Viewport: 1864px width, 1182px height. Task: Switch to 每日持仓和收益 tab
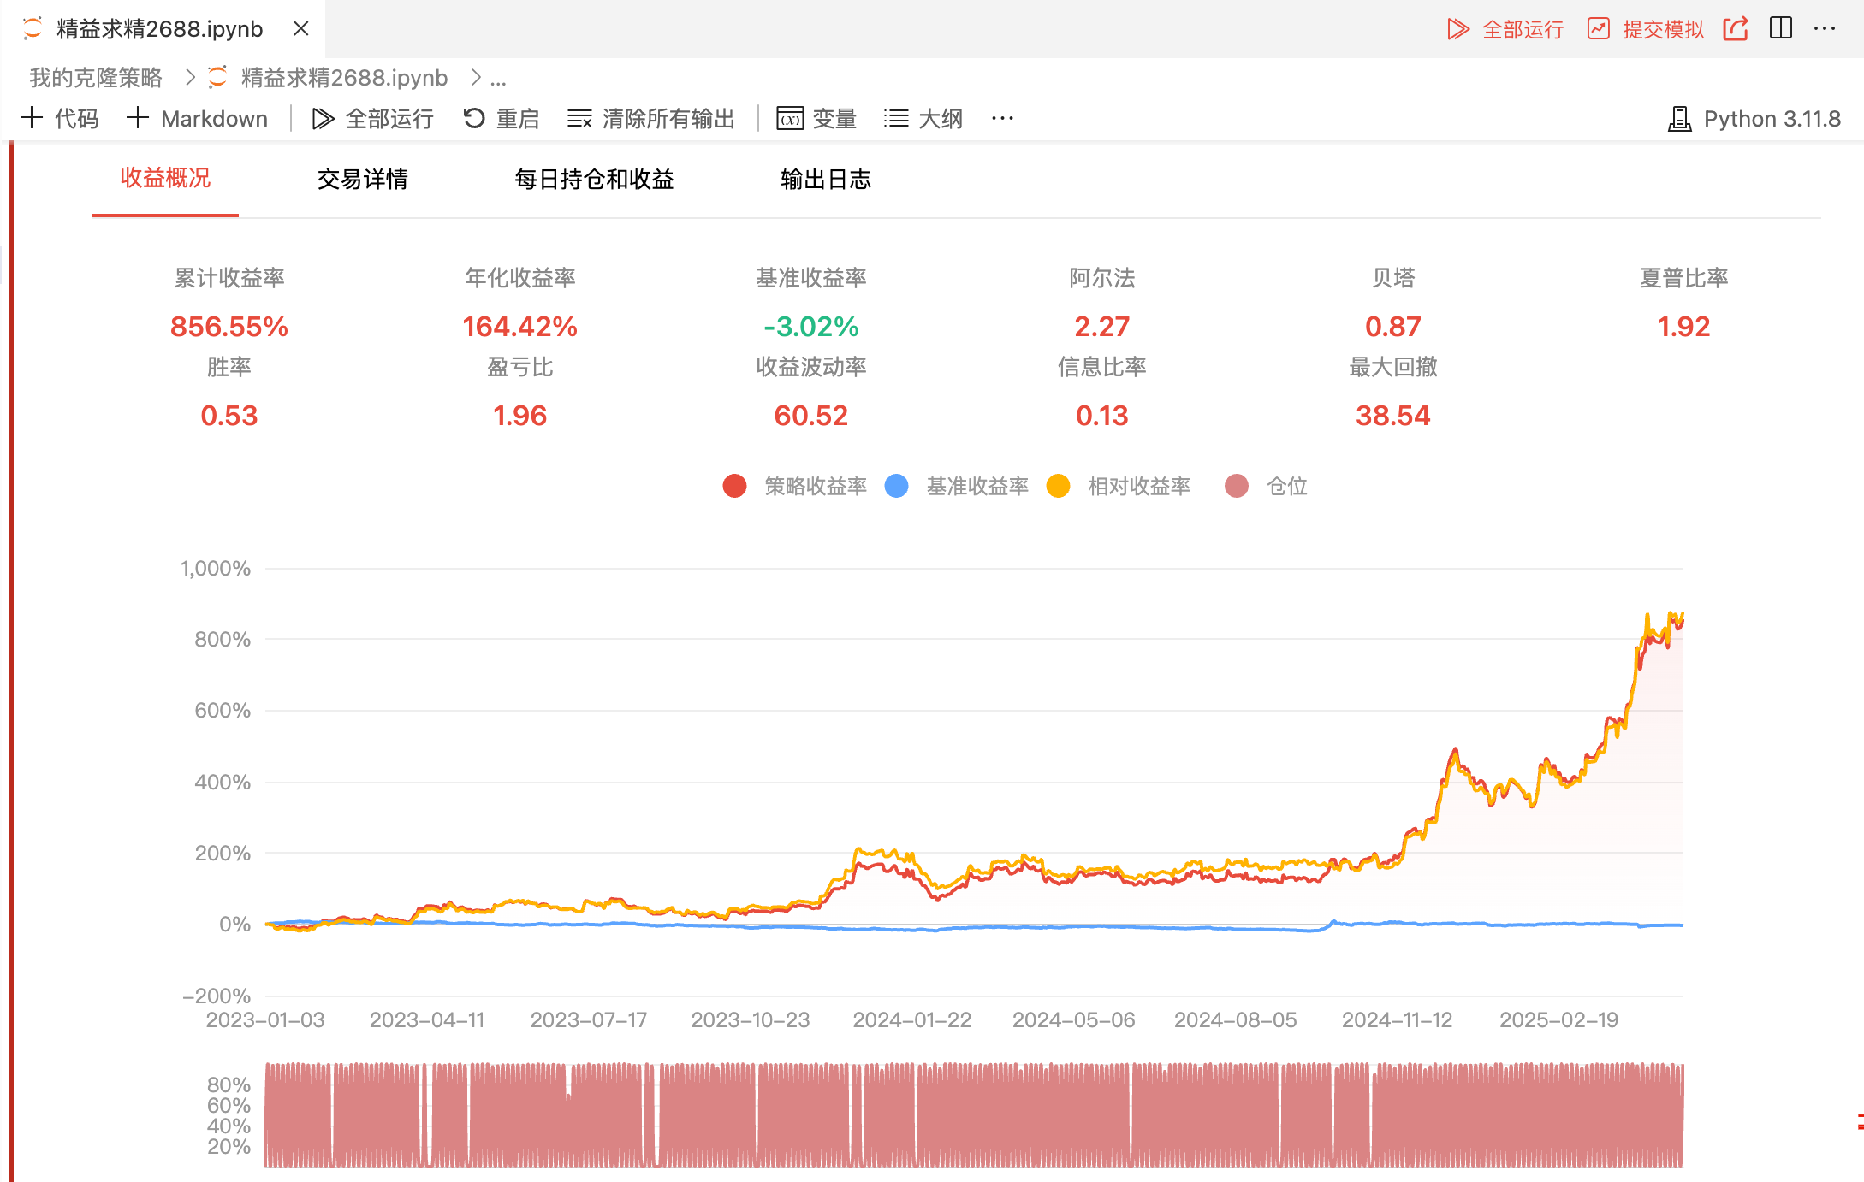pyautogui.click(x=594, y=179)
